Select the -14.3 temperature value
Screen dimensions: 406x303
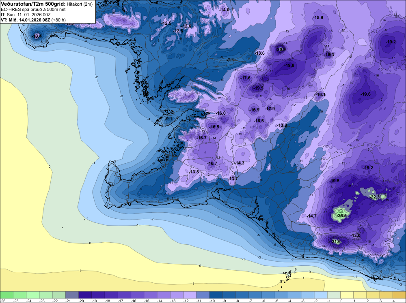(240, 163)
